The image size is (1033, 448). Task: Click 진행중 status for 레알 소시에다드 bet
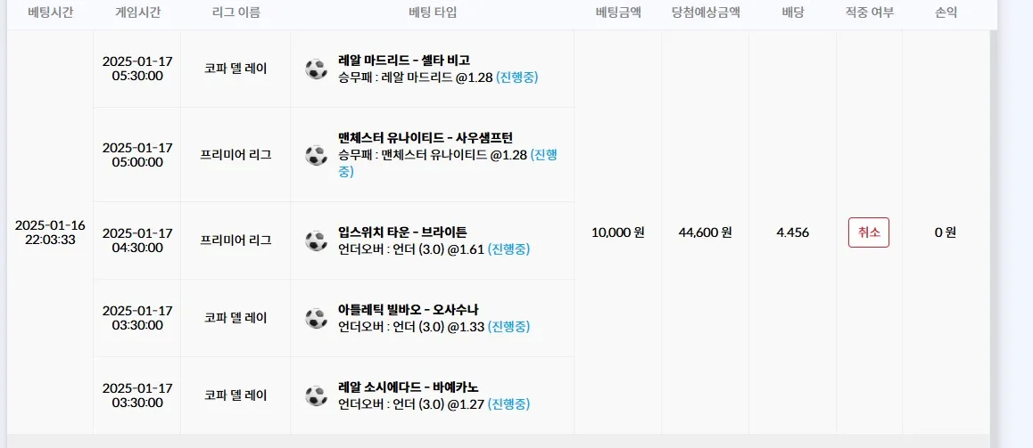pyautogui.click(x=508, y=404)
